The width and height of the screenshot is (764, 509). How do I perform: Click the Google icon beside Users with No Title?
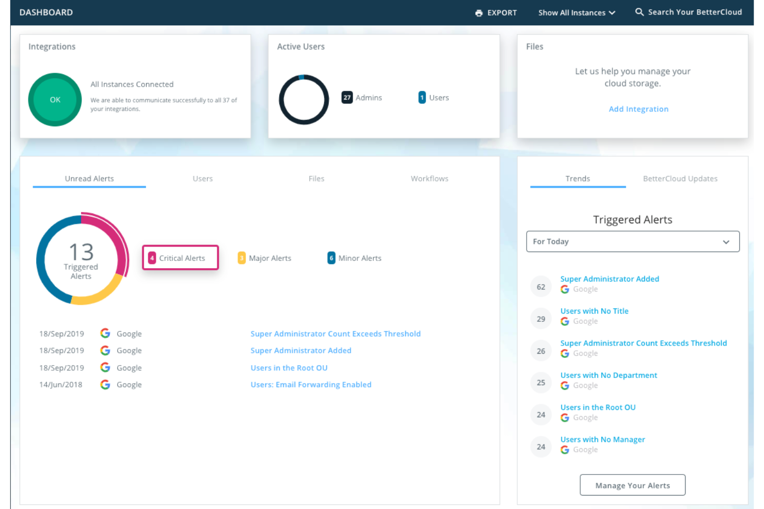point(565,321)
